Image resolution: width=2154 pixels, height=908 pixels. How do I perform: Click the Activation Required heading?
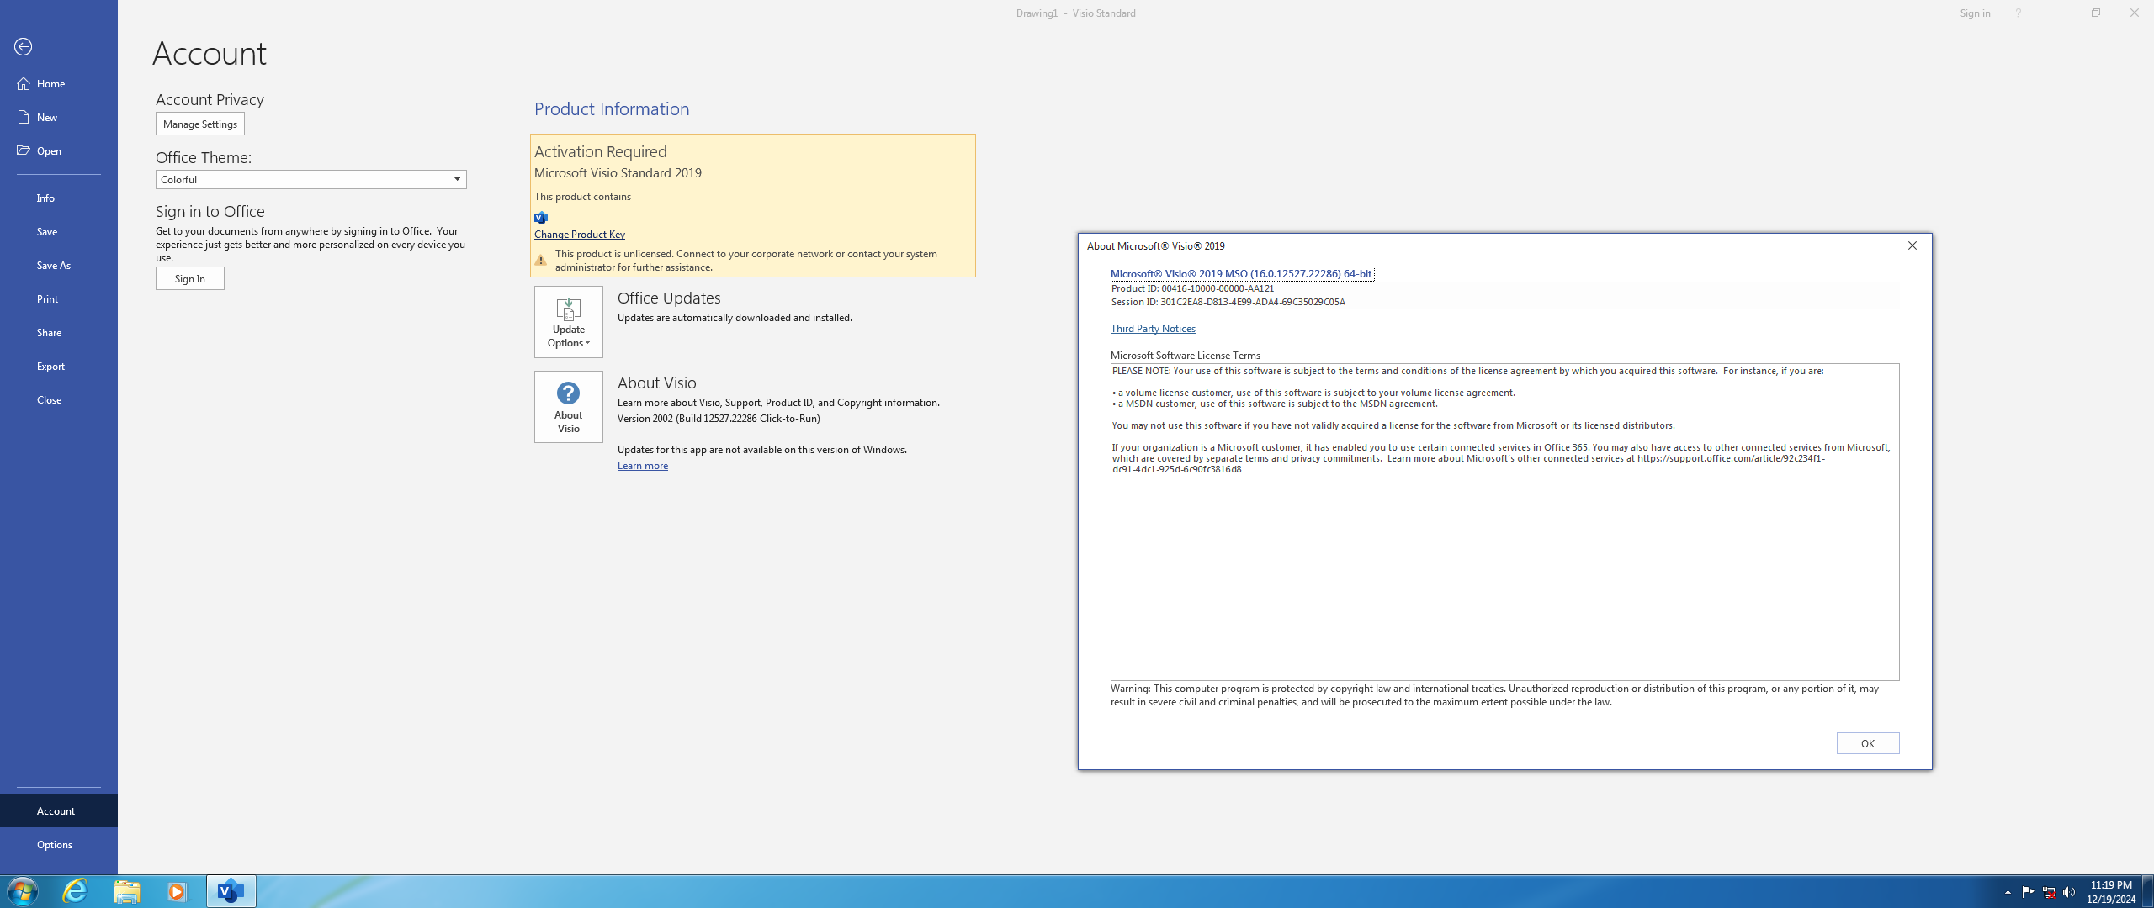pos(601,151)
